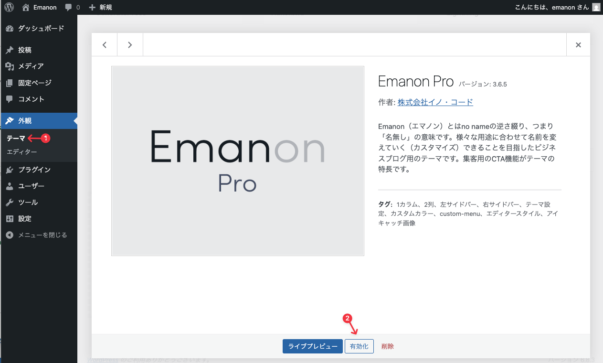Open the user avatar icon at top right

coord(596,7)
